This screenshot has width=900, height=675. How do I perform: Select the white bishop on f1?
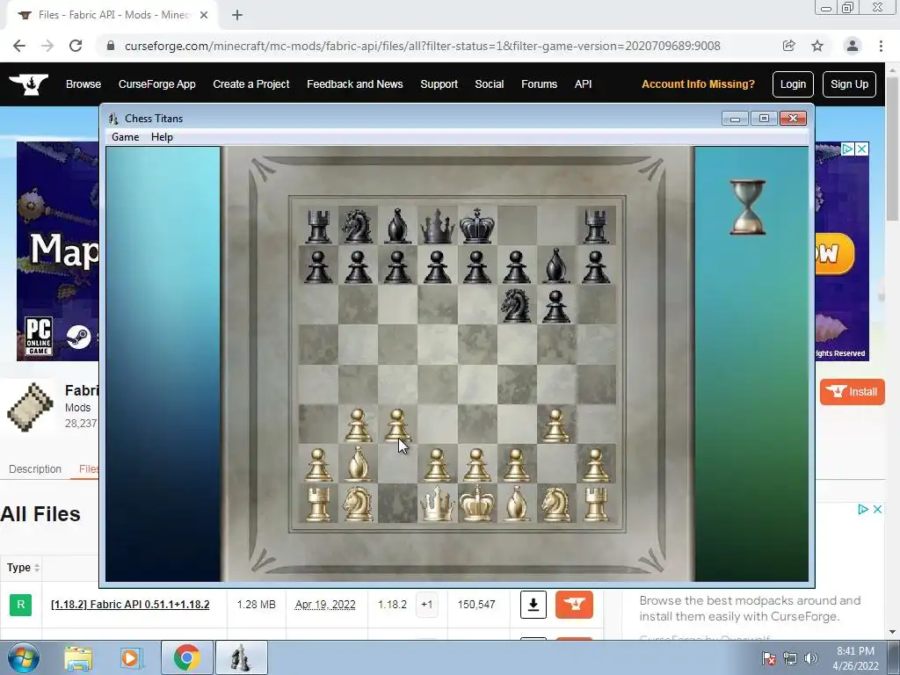point(517,504)
